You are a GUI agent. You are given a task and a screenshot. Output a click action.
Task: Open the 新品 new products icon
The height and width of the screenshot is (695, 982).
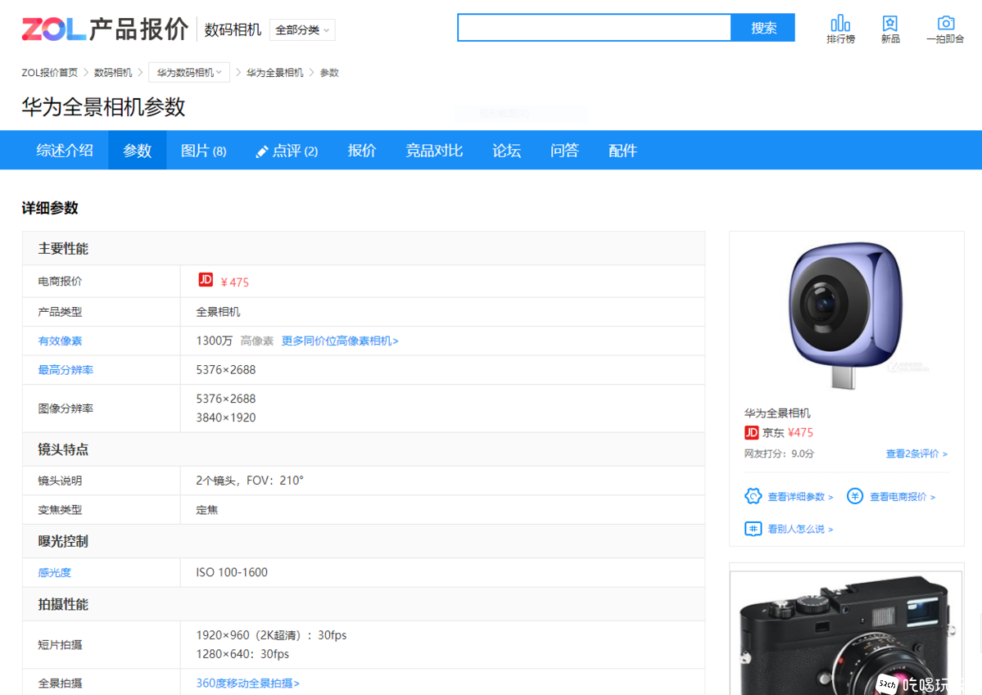point(890,29)
